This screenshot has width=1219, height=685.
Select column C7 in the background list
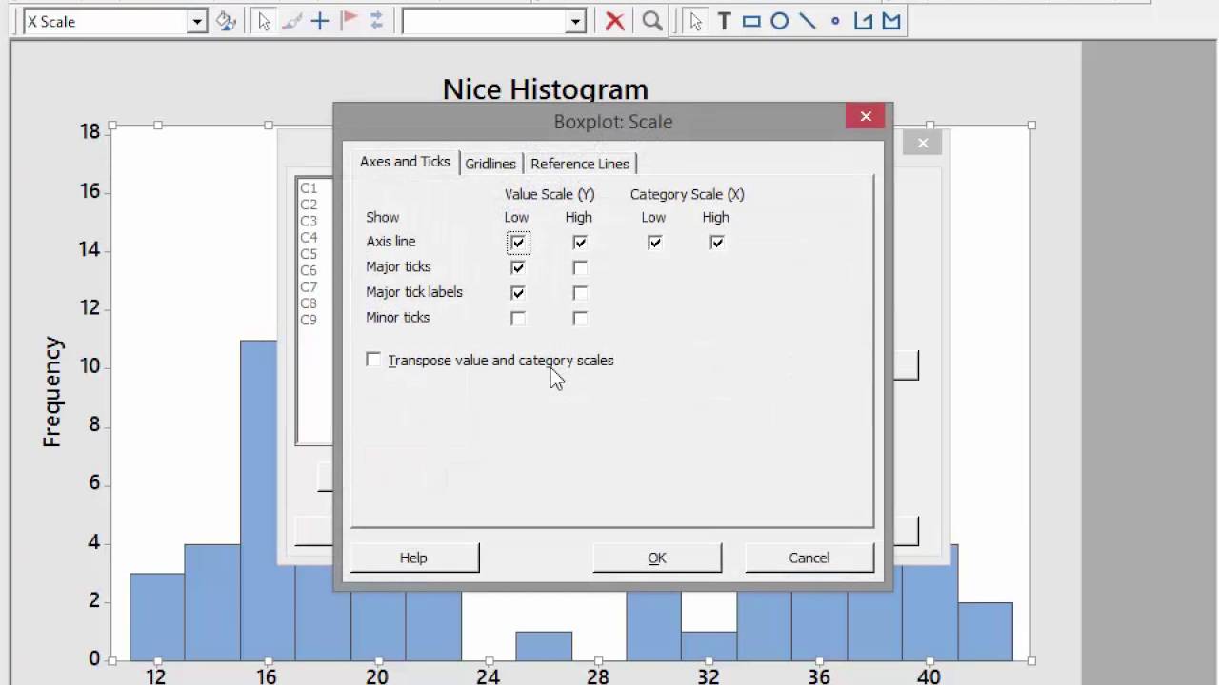coord(309,286)
